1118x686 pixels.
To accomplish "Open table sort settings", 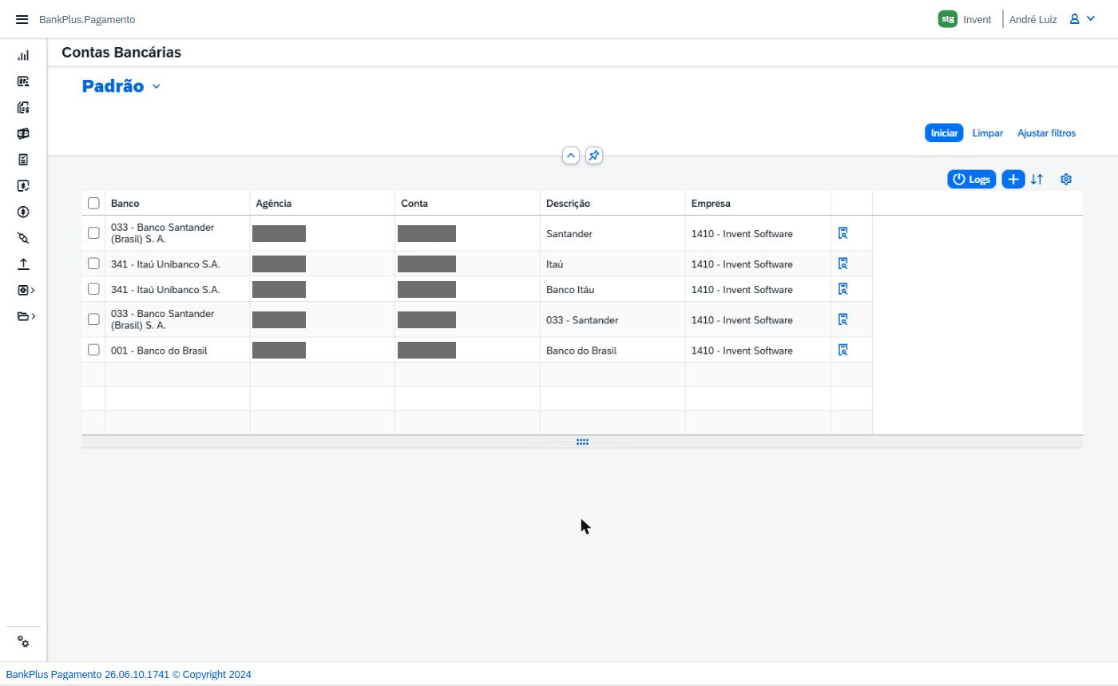I will (1037, 180).
